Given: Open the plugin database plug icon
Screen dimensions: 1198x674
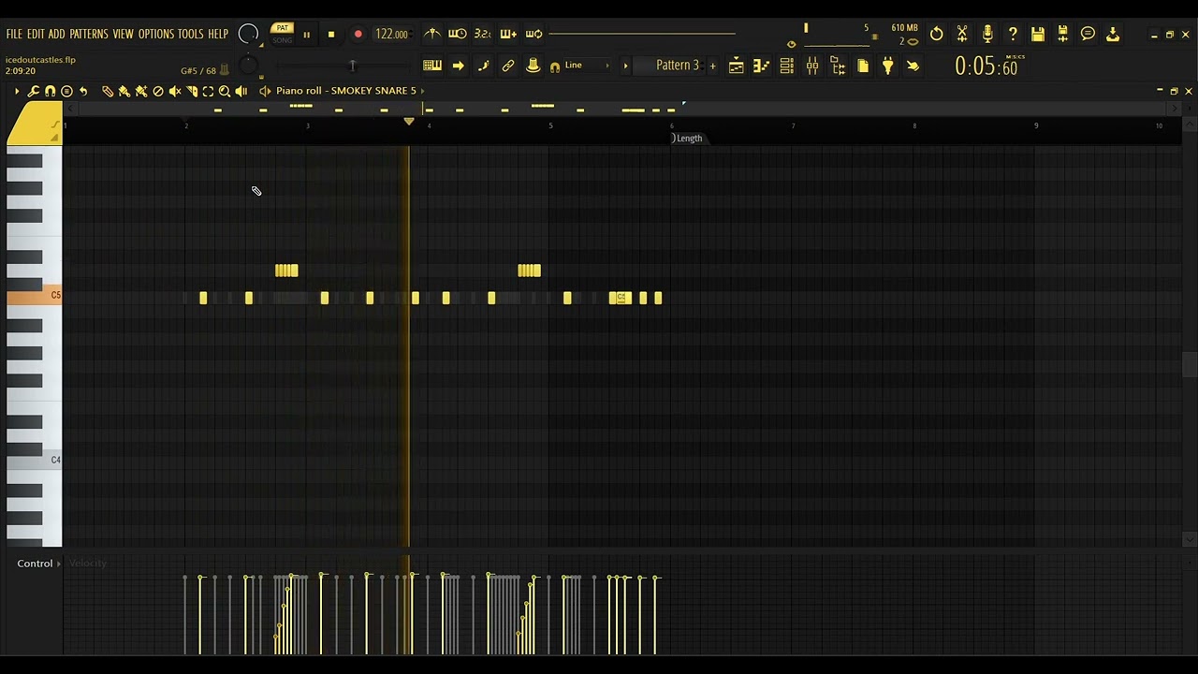Looking at the screenshot, I should (x=888, y=66).
